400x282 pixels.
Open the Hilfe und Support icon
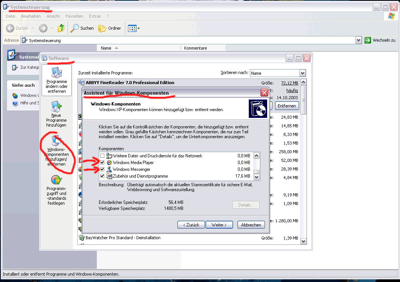(x=15, y=103)
